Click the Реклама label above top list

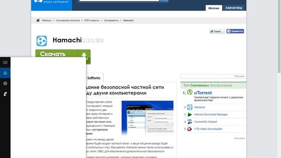coord(239,76)
